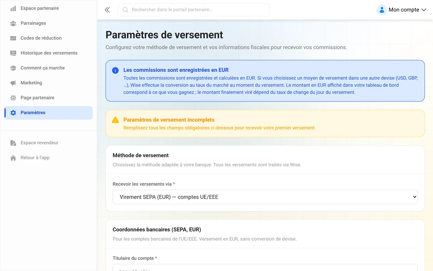Click the Retour à l'app home icon

pos(13,158)
